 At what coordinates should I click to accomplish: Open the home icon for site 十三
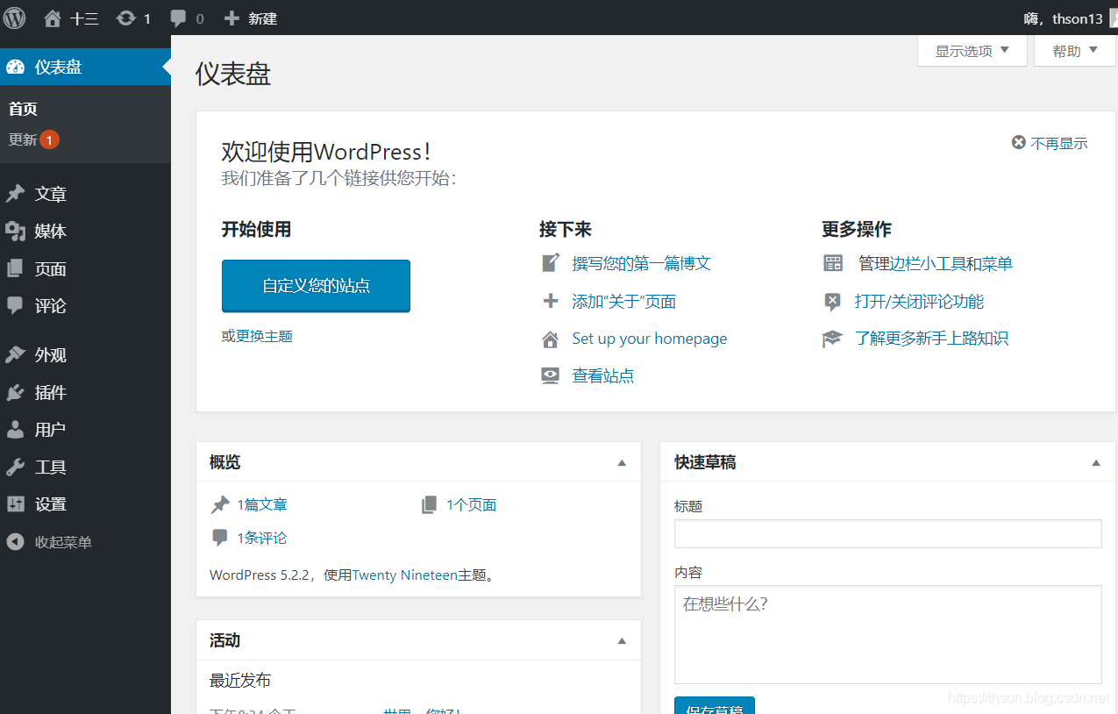tap(53, 18)
